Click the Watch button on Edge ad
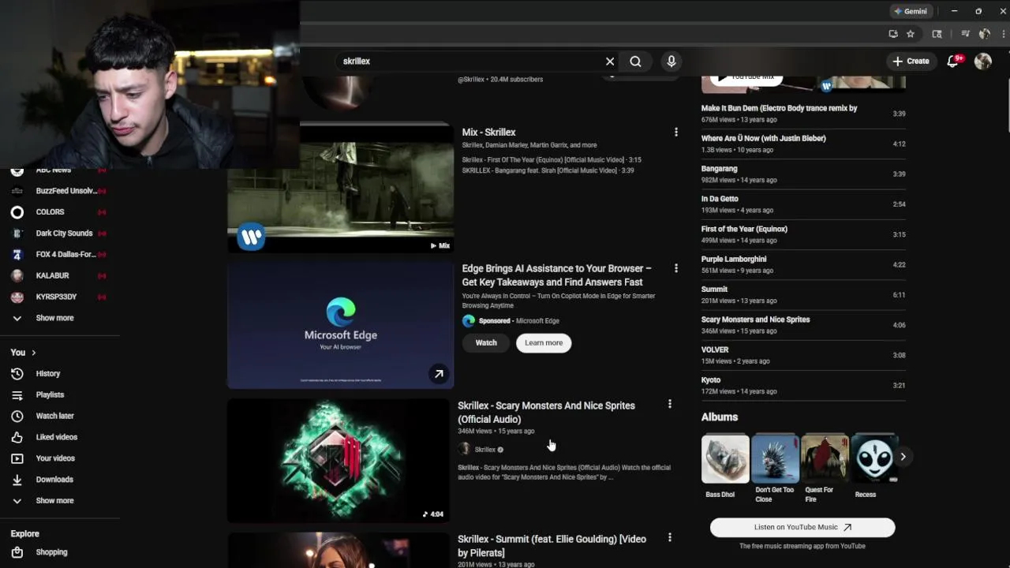 pos(486,342)
